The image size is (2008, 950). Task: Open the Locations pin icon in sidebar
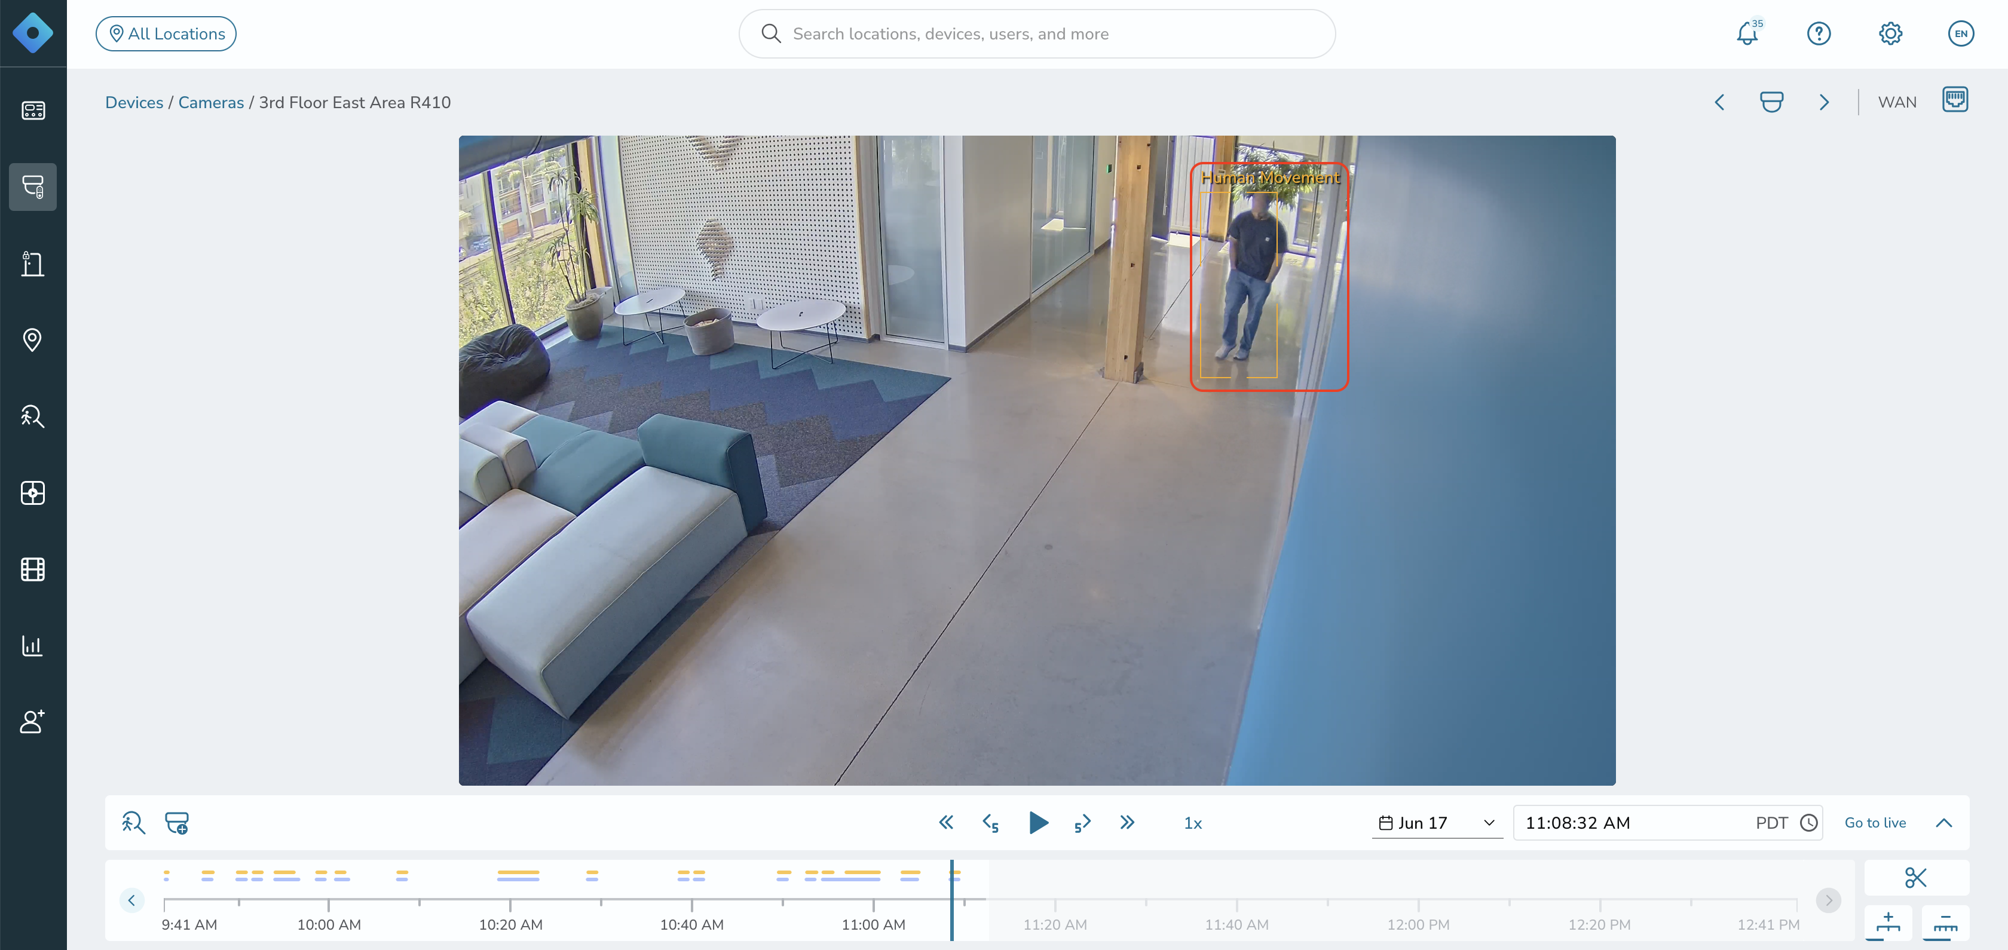point(33,340)
